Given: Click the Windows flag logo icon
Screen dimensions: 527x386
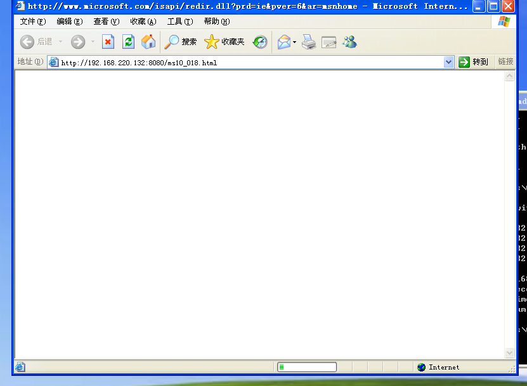Looking at the screenshot, I should [504, 22].
